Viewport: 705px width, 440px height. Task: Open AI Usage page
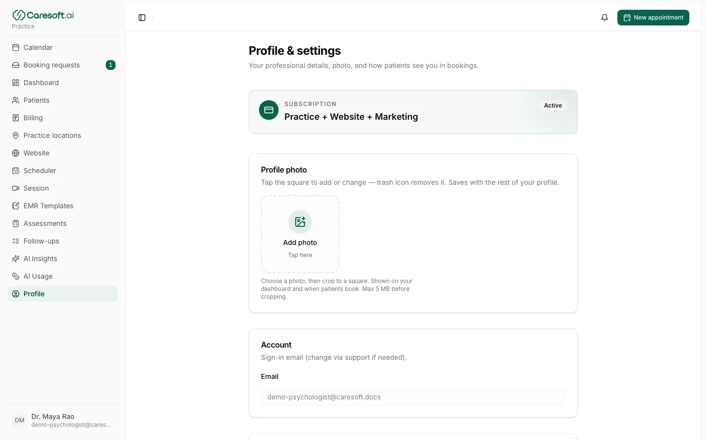[x=63, y=276]
